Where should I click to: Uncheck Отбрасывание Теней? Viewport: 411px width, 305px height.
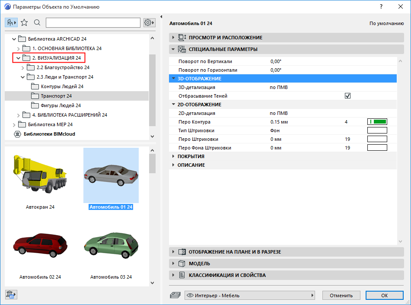coord(347,95)
